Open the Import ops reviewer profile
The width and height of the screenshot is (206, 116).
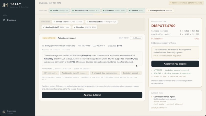[12, 112]
